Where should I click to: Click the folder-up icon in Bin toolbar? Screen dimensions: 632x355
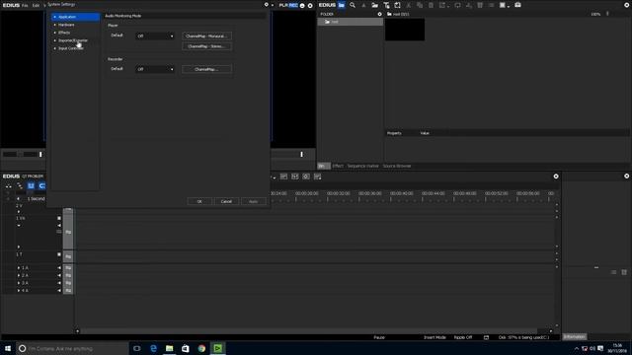363,5
